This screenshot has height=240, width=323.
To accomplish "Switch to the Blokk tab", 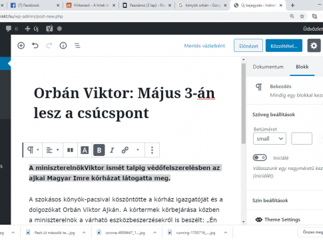I will click(302, 67).
